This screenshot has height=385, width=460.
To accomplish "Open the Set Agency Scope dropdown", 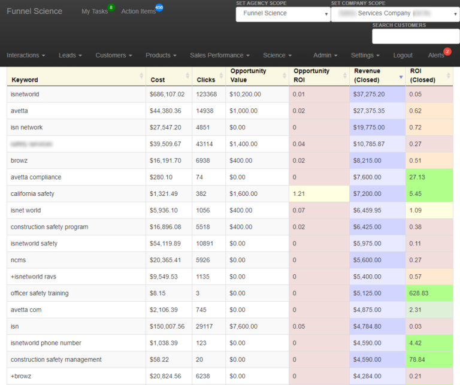I will (x=283, y=14).
